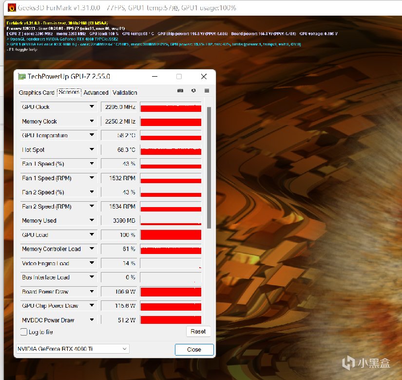Click the Memory Clock history graph
The height and width of the screenshot is (380, 402).
(171, 121)
